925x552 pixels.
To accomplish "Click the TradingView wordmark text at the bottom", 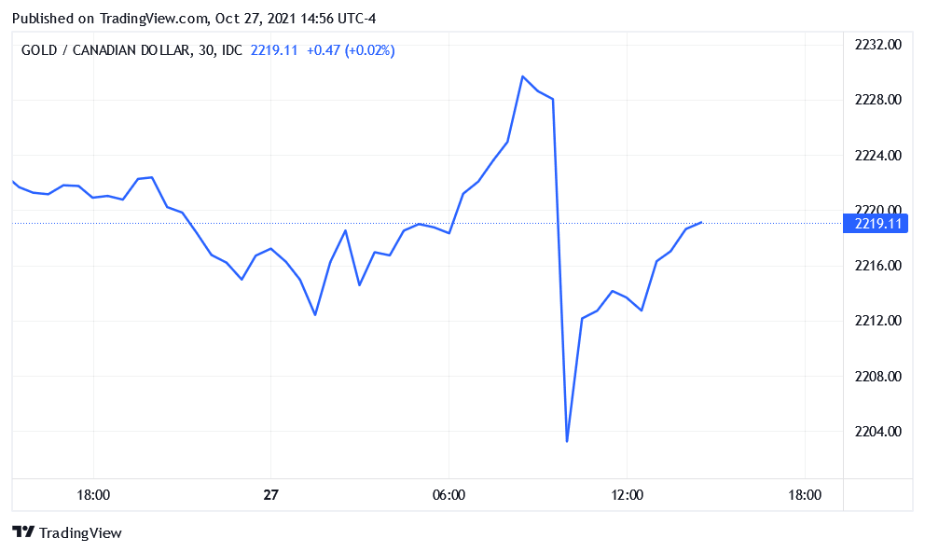I will coord(80,533).
